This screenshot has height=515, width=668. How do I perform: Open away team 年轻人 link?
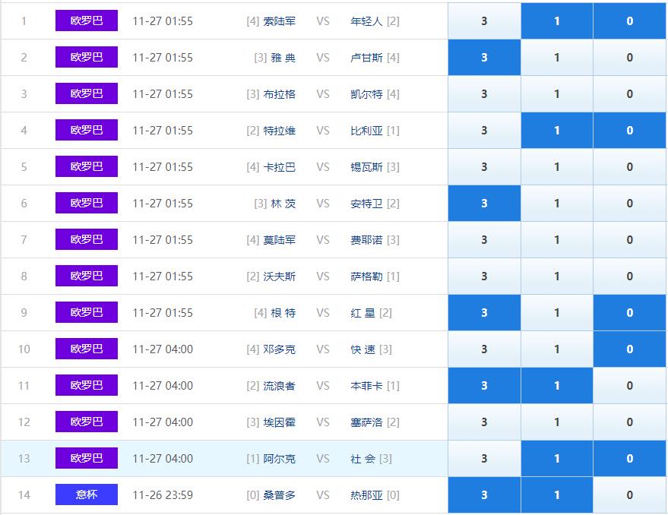366,21
